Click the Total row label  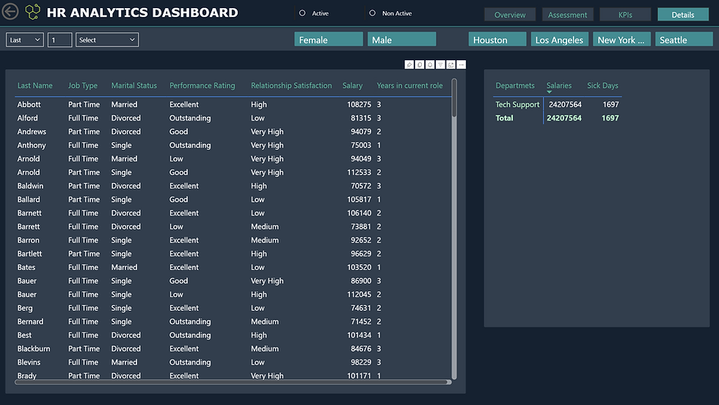click(x=505, y=118)
